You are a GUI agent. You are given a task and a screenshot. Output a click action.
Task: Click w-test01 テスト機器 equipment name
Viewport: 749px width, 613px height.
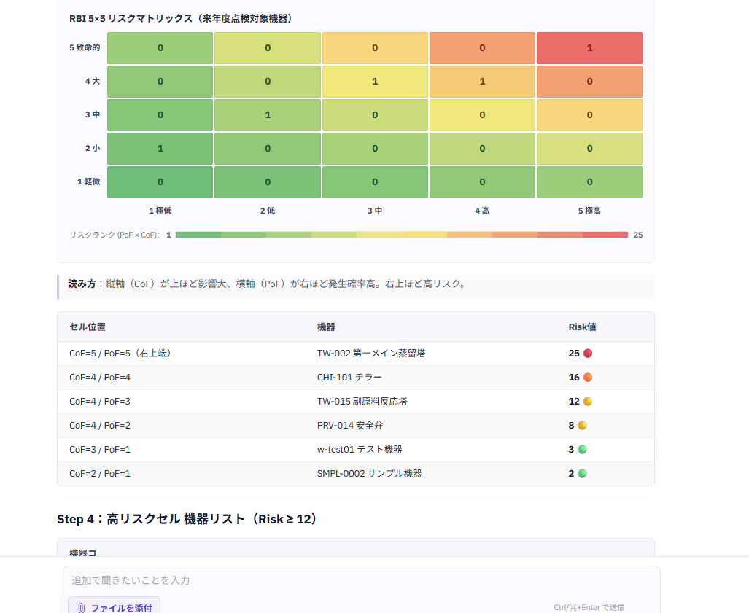pos(360,449)
